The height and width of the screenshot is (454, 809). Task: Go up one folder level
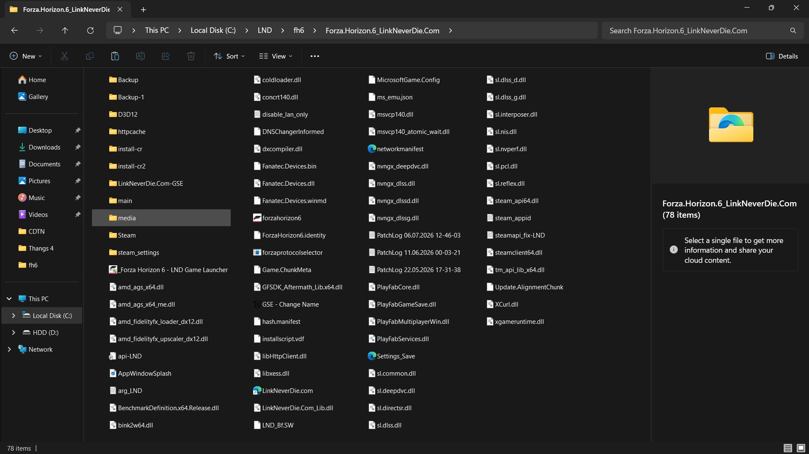coord(65,30)
